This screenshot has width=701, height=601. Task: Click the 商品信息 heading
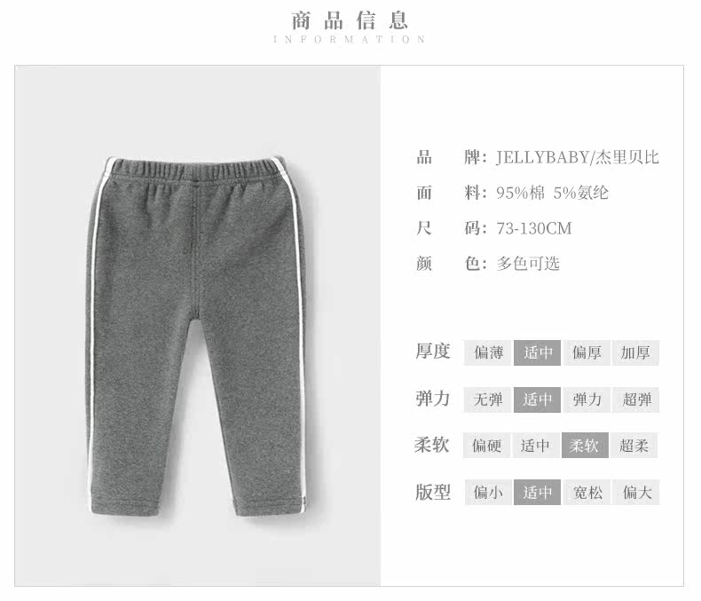point(350,20)
